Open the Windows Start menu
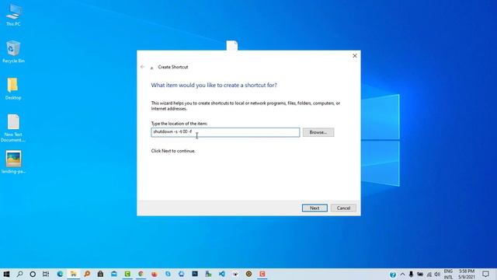This screenshot has height=280, width=497. tap(6, 274)
